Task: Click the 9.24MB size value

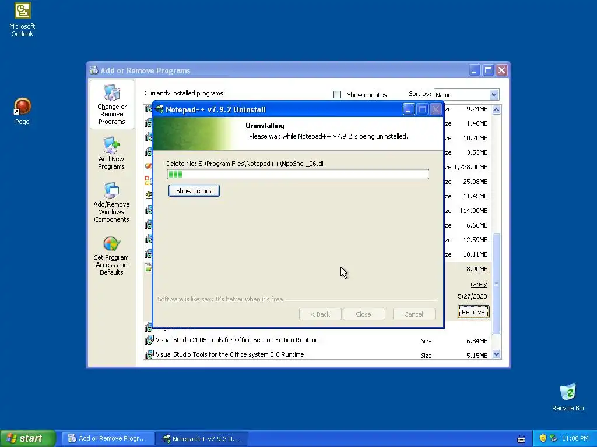Action: pos(477,109)
